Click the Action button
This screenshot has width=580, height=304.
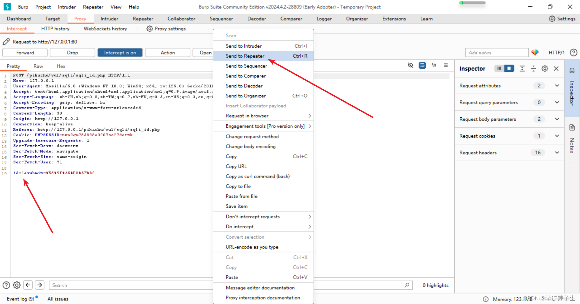pyautogui.click(x=168, y=52)
